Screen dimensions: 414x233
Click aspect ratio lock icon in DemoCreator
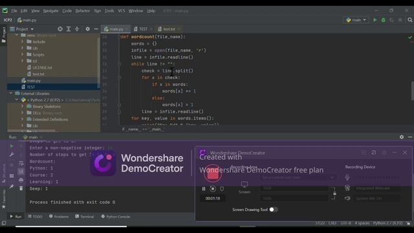point(334,194)
